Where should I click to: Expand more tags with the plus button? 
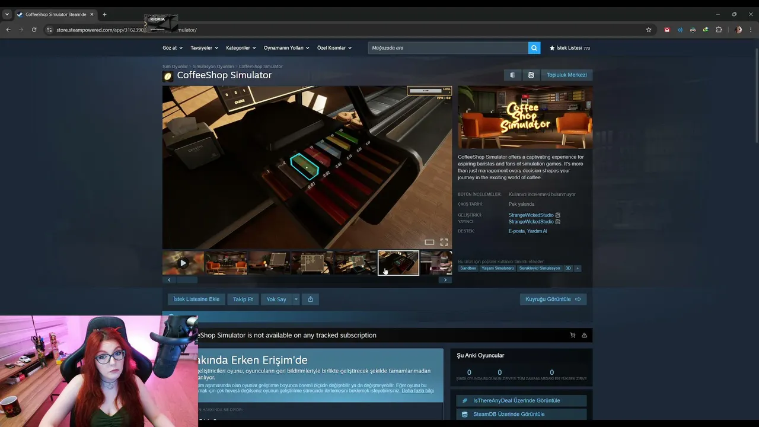pos(578,268)
